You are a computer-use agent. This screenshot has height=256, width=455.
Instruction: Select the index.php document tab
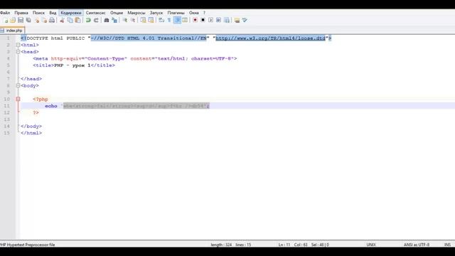[x=12, y=30]
